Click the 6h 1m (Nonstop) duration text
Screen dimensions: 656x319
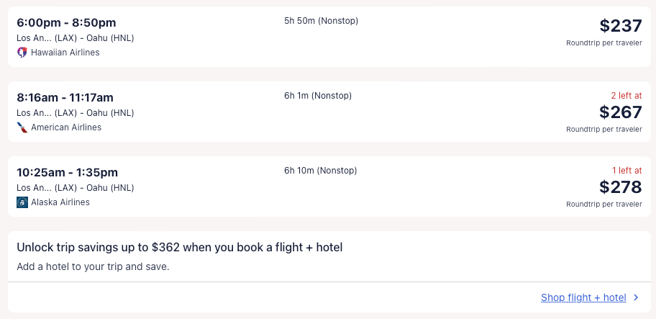click(x=318, y=96)
